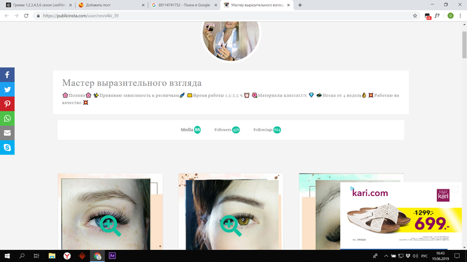This screenshot has height=262, width=467.
Task: Share page via Twitter sidebar icon
Action: coord(7,89)
